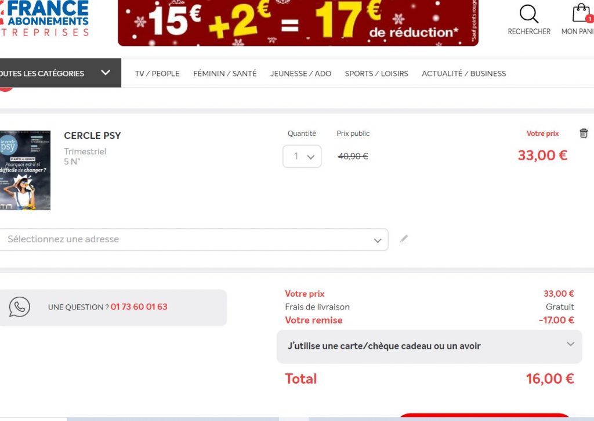Click the 17€ de réduction promo banner
Image resolution: width=594 pixels, height=421 pixels.
tap(298, 22)
